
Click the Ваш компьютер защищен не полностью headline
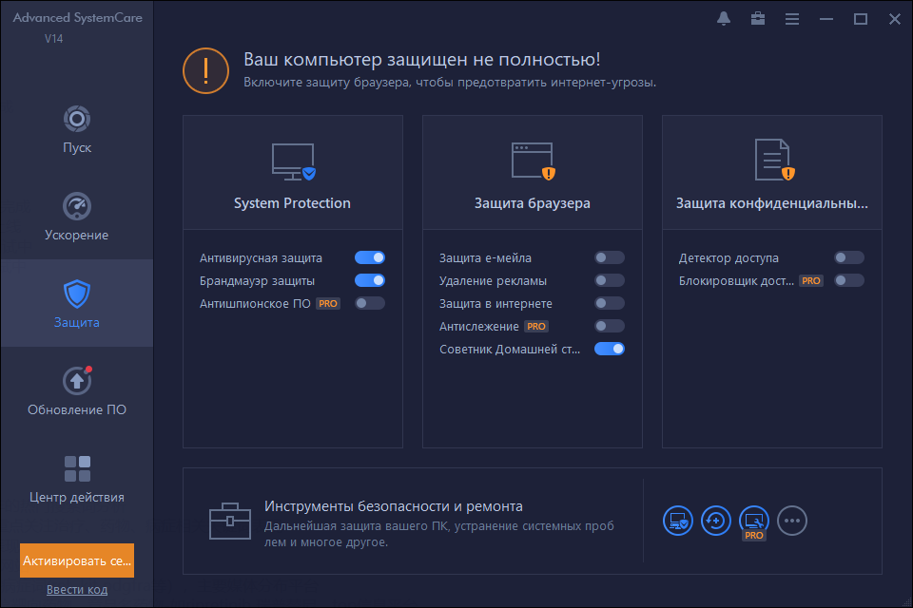click(422, 59)
